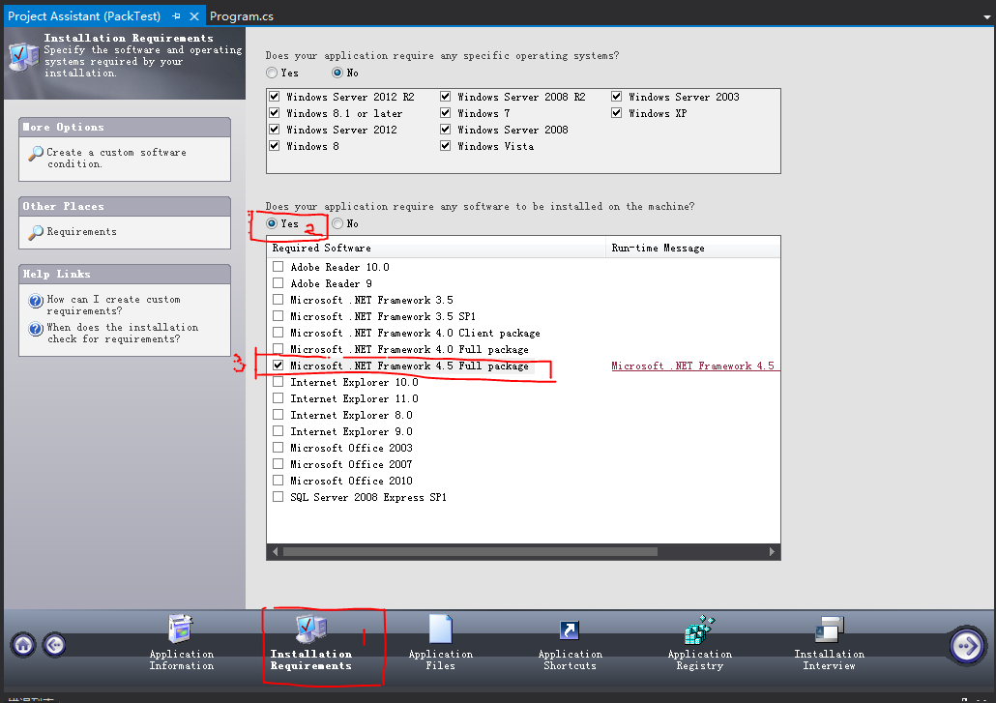The height and width of the screenshot is (703, 996).
Task: Open the Microsoft .NET Framework 4.5 link
Action: pyautogui.click(x=694, y=366)
